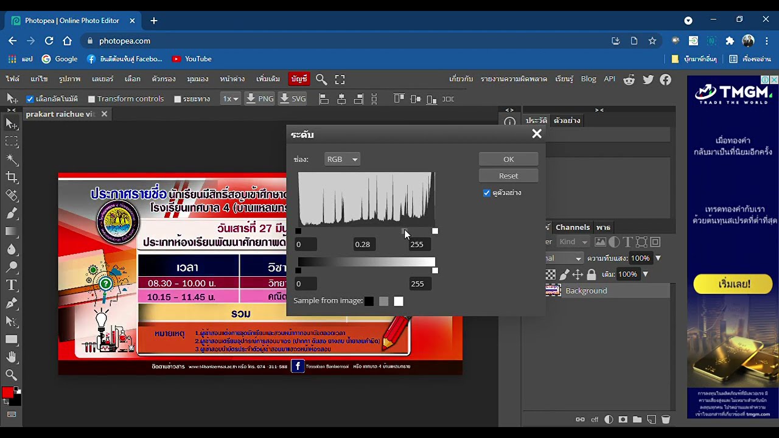Screen dimensions: 779x438
Task: Select the Type tool
Action: click(12, 285)
